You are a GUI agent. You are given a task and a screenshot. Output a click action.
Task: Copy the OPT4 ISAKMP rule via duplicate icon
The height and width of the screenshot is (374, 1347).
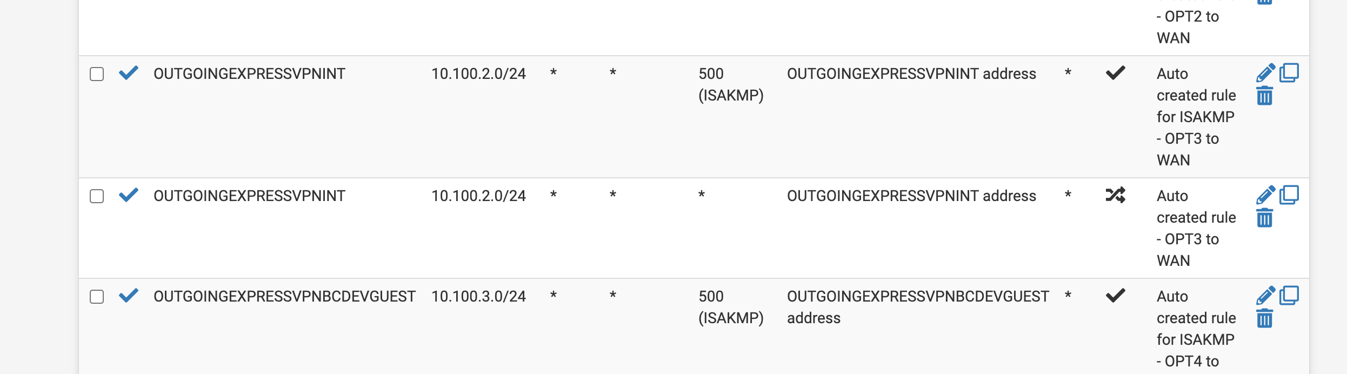pyautogui.click(x=1289, y=295)
